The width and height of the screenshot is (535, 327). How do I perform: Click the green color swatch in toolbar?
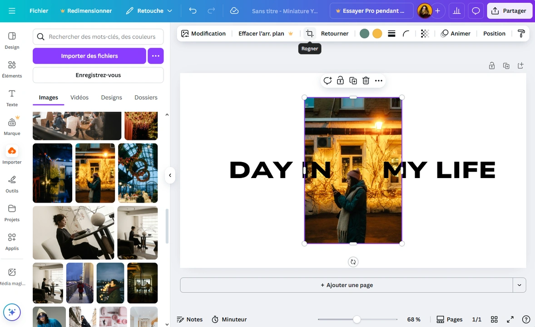coord(364,33)
